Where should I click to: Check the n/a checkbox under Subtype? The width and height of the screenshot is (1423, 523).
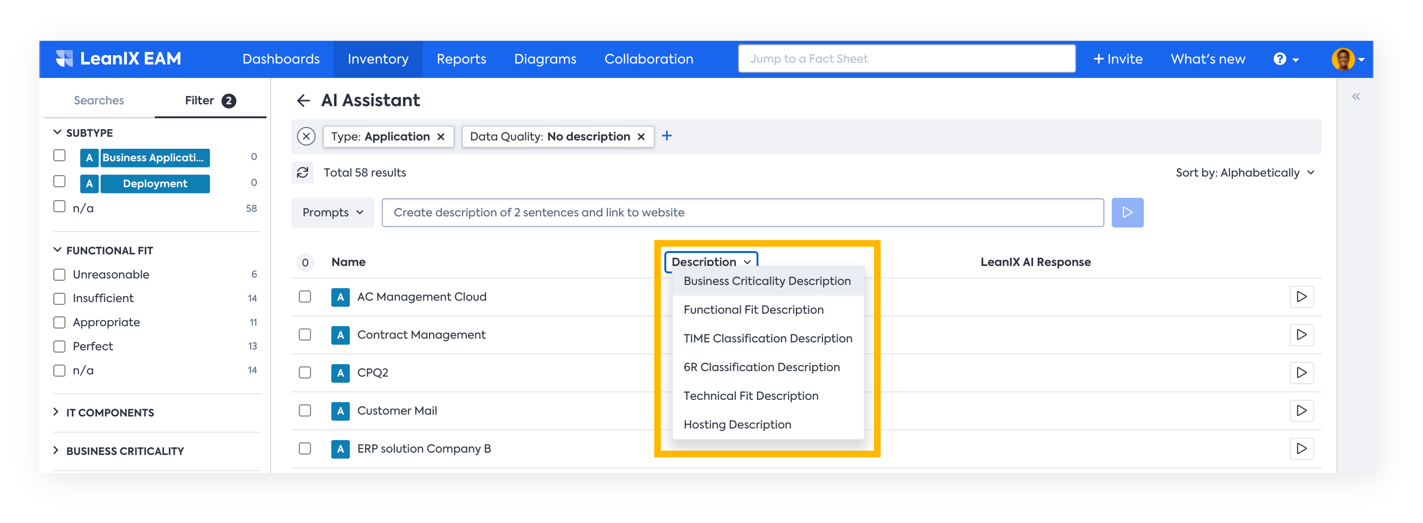(x=59, y=207)
